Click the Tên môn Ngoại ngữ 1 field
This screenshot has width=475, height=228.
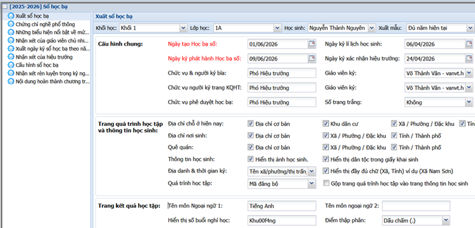[x=281, y=205]
